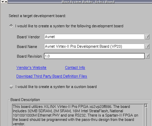Screen dimensions: 152x126
Task: Open the Vendor's Website link
Action: (x=31, y=68)
